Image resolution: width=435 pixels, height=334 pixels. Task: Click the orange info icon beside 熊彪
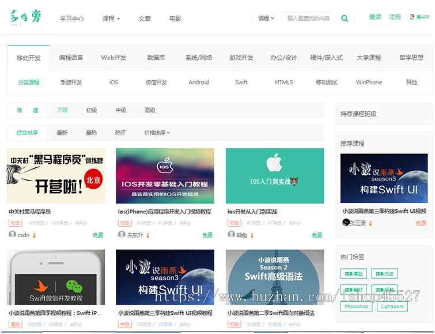(x=252, y=235)
